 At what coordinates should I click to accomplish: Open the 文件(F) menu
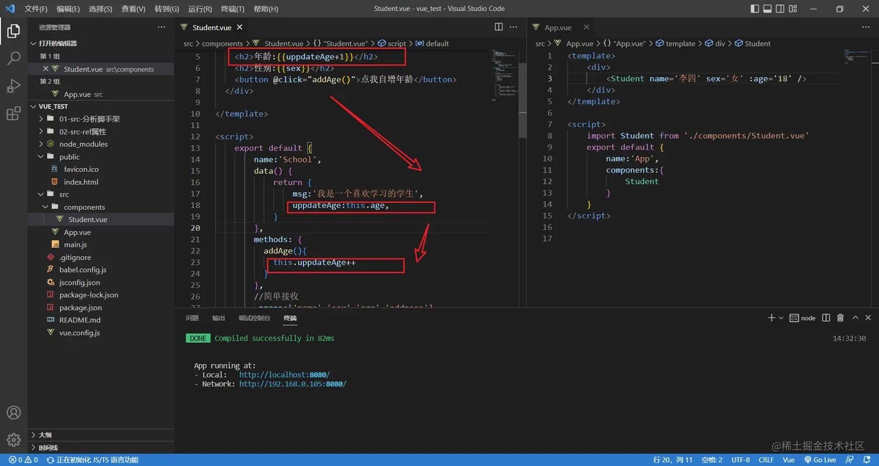(36, 9)
